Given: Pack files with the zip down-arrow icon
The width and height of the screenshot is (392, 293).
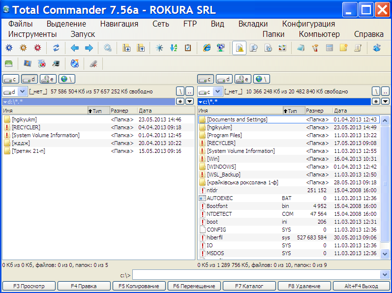Looking at the screenshot, I should 126,48.
